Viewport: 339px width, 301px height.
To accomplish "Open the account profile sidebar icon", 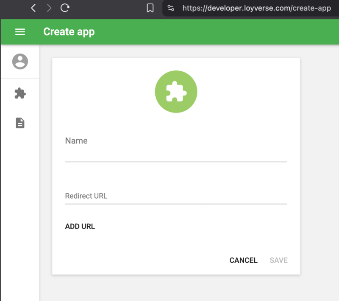I will pyautogui.click(x=20, y=62).
